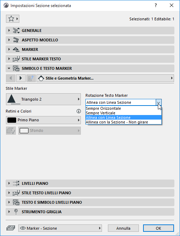Close the Rotazione Testo Marker dropdown arrow
Viewport: 180px width, 236px height.
click(159, 102)
